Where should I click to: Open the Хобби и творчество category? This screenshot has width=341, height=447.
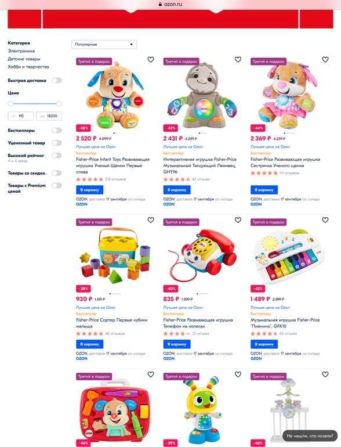point(28,67)
